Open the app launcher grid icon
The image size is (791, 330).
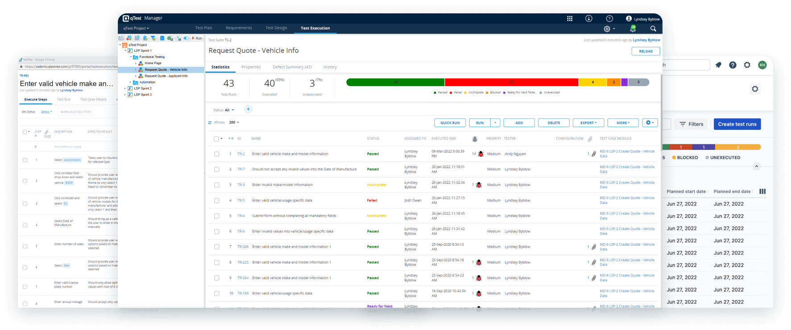point(570,19)
